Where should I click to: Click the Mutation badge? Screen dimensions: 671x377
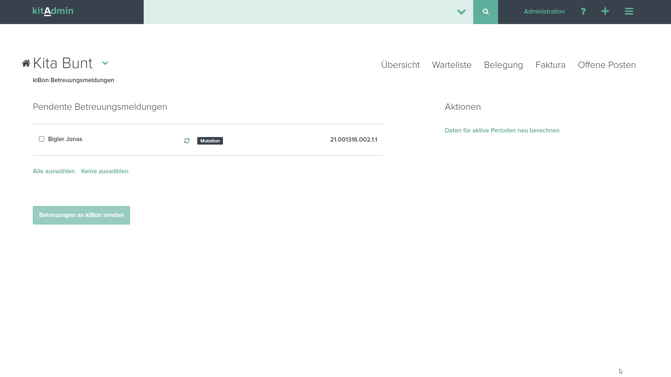click(x=210, y=141)
